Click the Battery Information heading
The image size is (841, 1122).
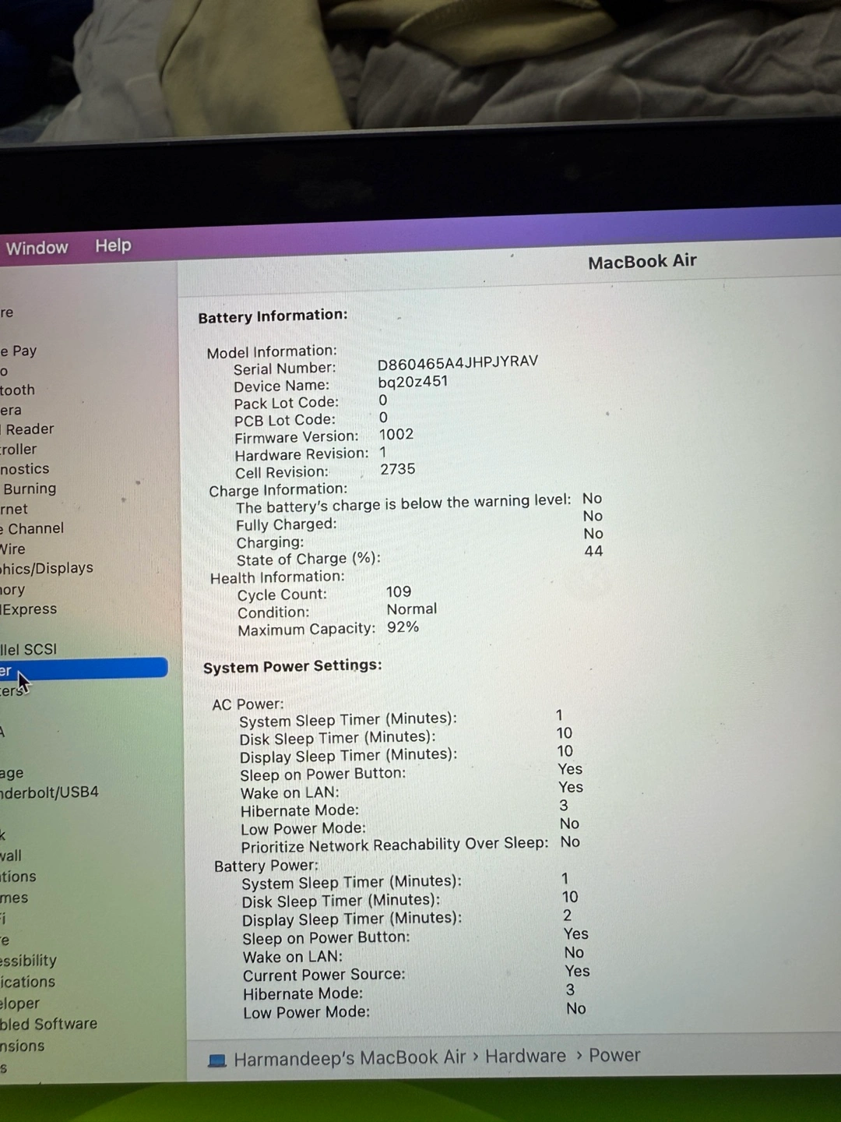(x=273, y=316)
